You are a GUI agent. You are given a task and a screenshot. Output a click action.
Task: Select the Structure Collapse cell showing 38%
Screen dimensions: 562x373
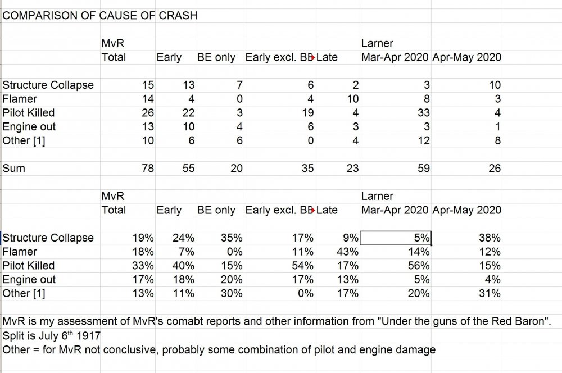489,238
